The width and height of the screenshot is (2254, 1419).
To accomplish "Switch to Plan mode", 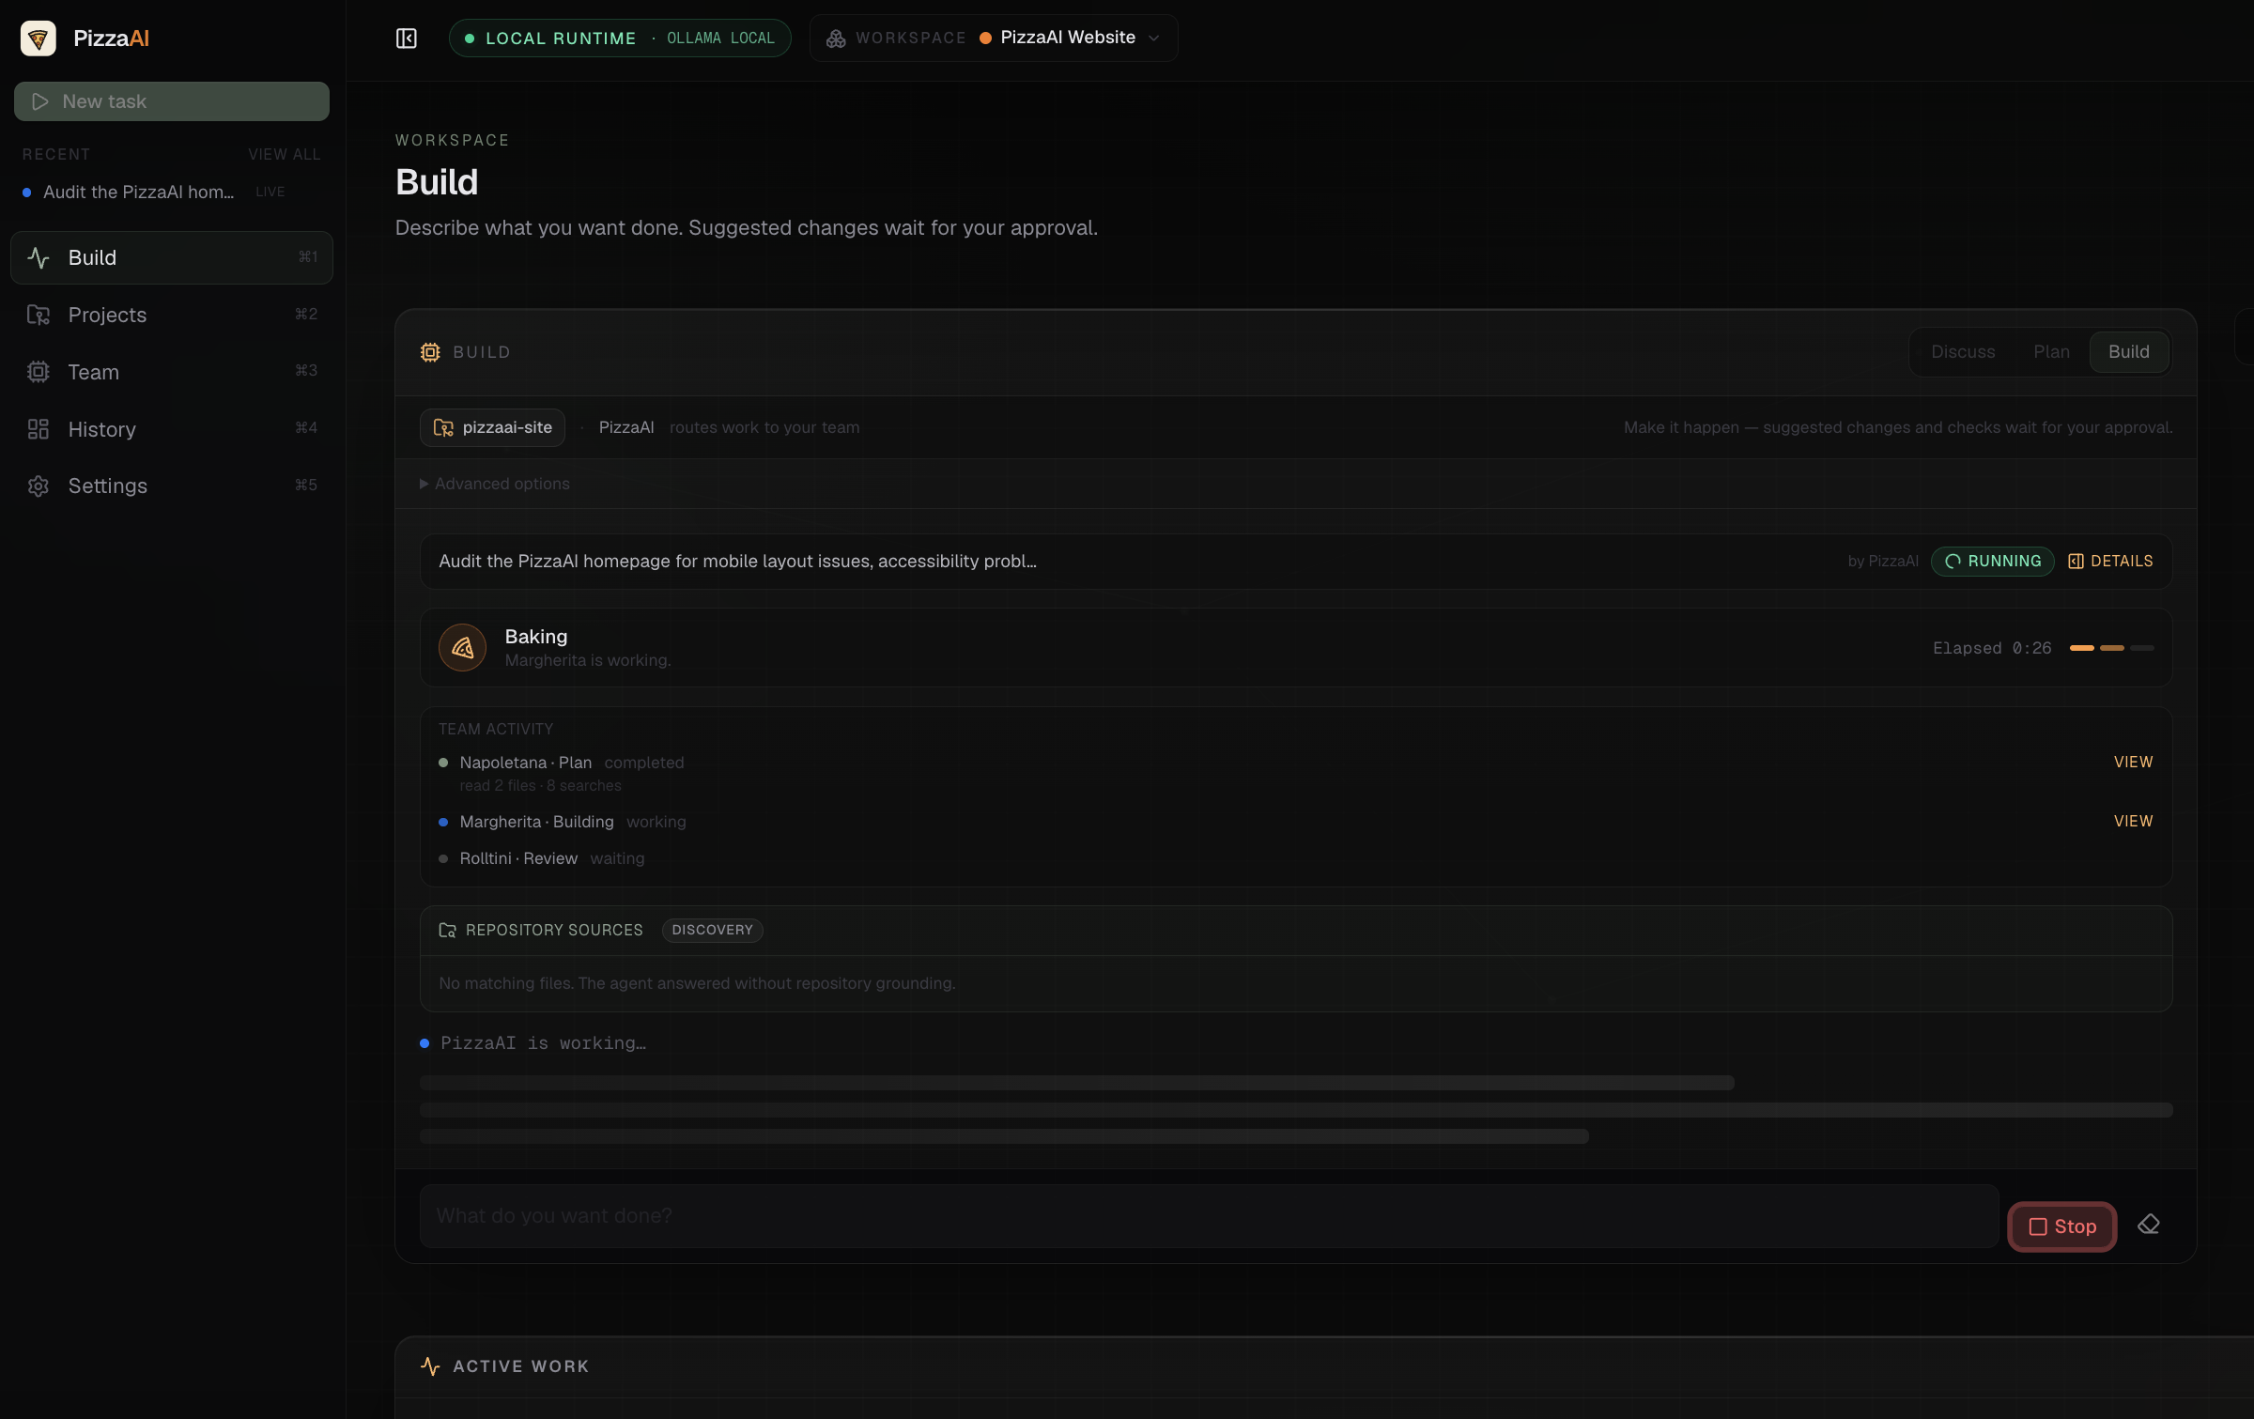I will [2051, 352].
